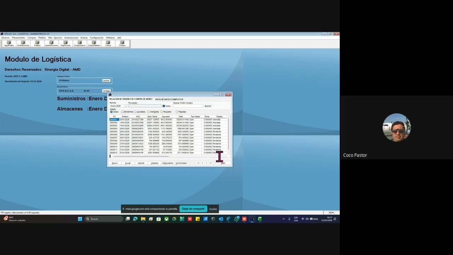Viewport: 453px width, 255px height.
Task: Expand the Periodo dropdown showing Enero-2026
Action: coord(125,106)
